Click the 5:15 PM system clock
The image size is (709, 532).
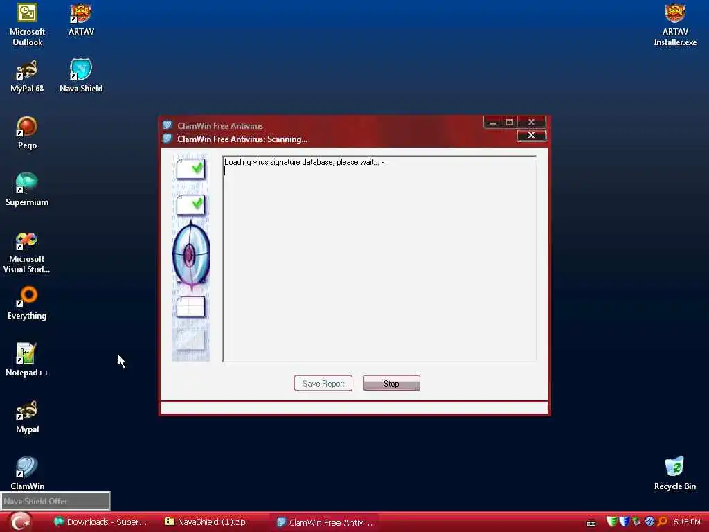point(686,522)
